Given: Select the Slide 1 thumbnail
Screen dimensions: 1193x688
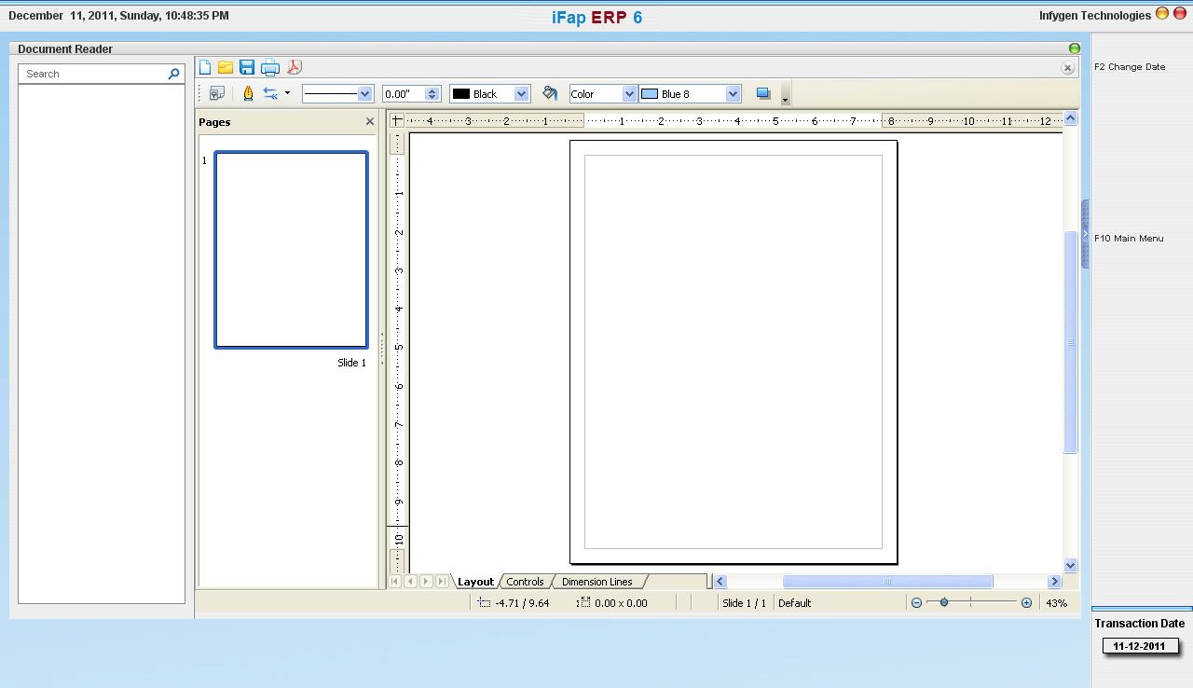Looking at the screenshot, I should click(x=291, y=250).
